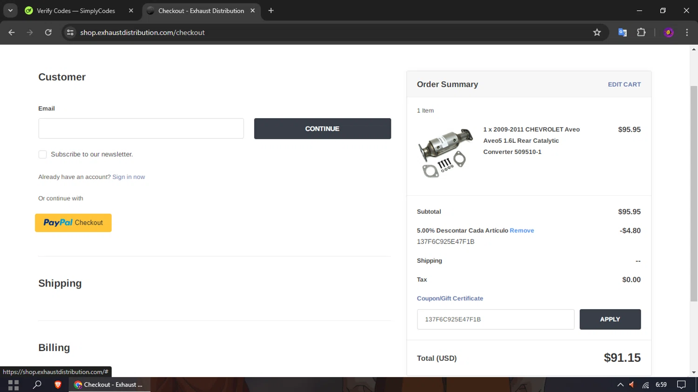
Task: Click the muted volume tray icon
Action: (632, 385)
